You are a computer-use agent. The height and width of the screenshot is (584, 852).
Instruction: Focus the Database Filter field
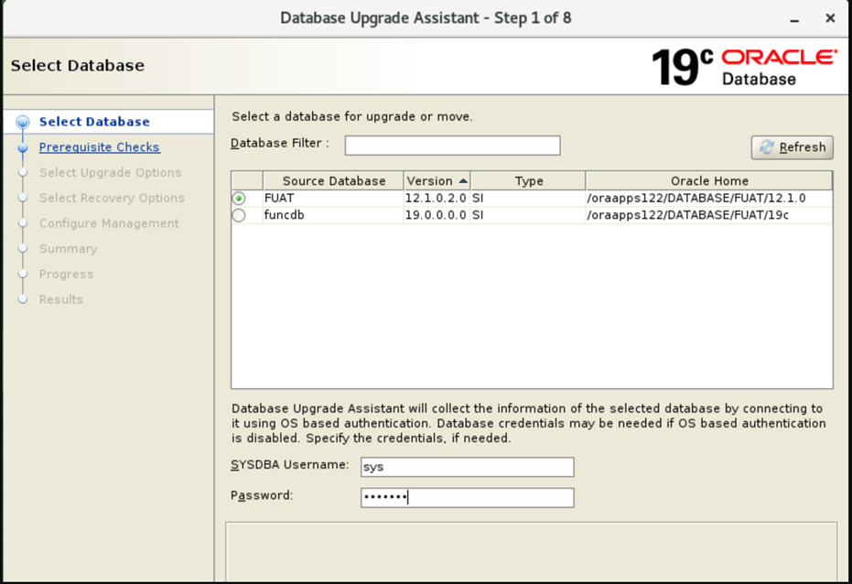coord(453,146)
